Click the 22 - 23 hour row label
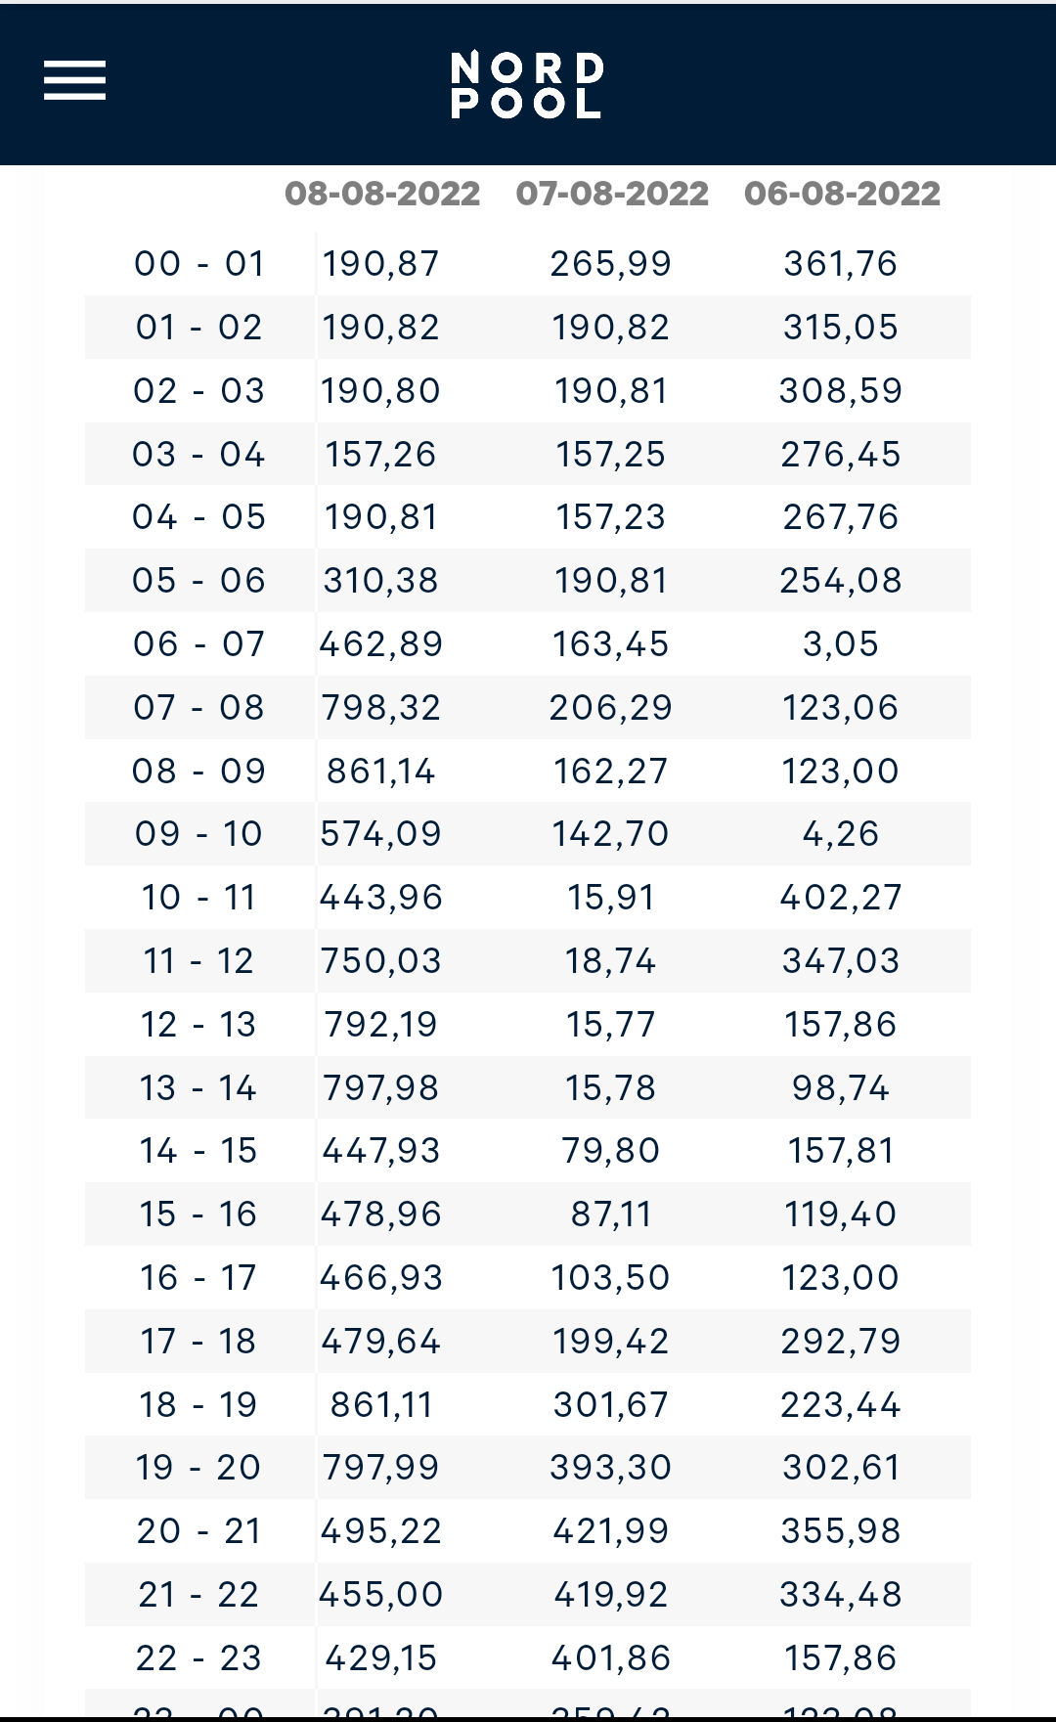Screen dimensions: 1056x1722 [x=199, y=1658]
